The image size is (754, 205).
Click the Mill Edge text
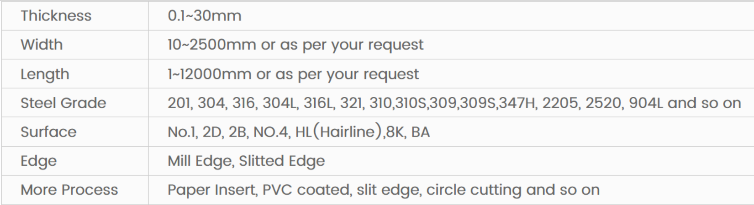click(x=201, y=161)
